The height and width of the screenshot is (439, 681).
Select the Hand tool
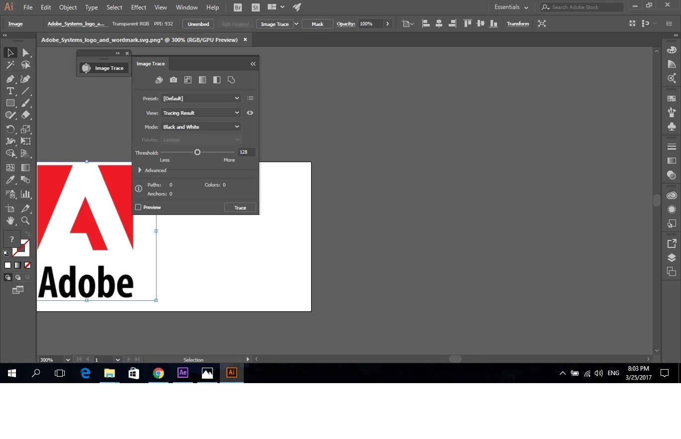(10, 220)
